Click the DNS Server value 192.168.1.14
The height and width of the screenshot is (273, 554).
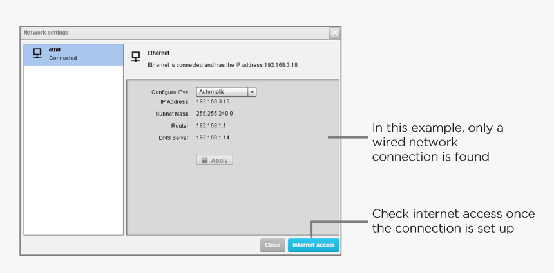point(213,137)
